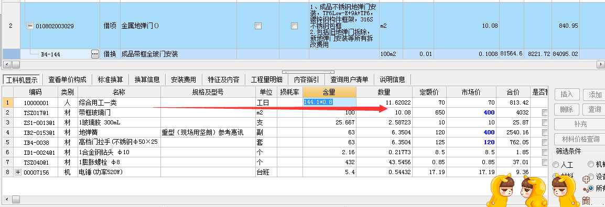
Task: Click the 删除 button
Action: (566, 109)
